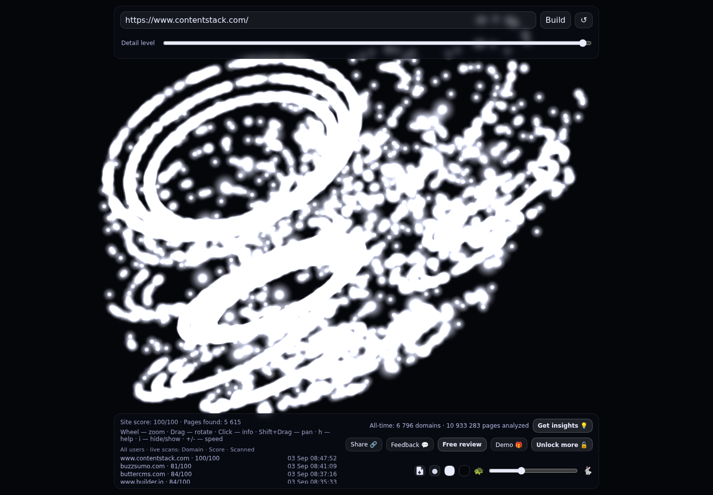Image resolution: width=713 pixels, height=495 pixels.
Task: Click the reset/reload arrow button
Action: tap(583, 20)
